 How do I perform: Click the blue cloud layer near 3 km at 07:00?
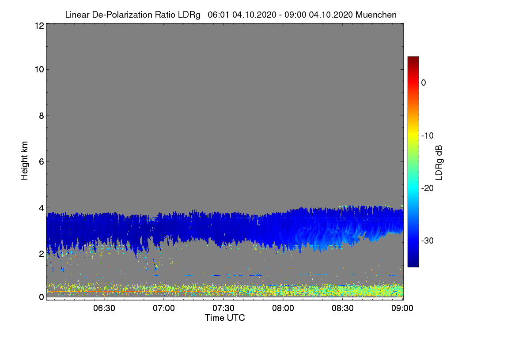click(164, 229)
